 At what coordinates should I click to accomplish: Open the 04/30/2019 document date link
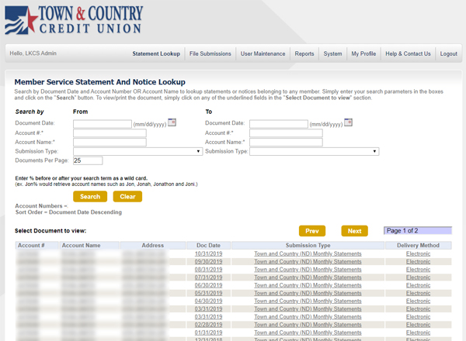tap(208, 301)
